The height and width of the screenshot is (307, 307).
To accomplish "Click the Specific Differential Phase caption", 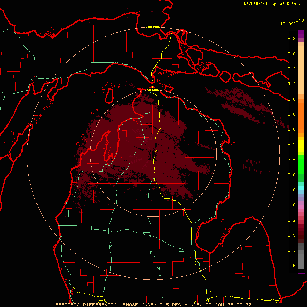I will coord(153,305).
